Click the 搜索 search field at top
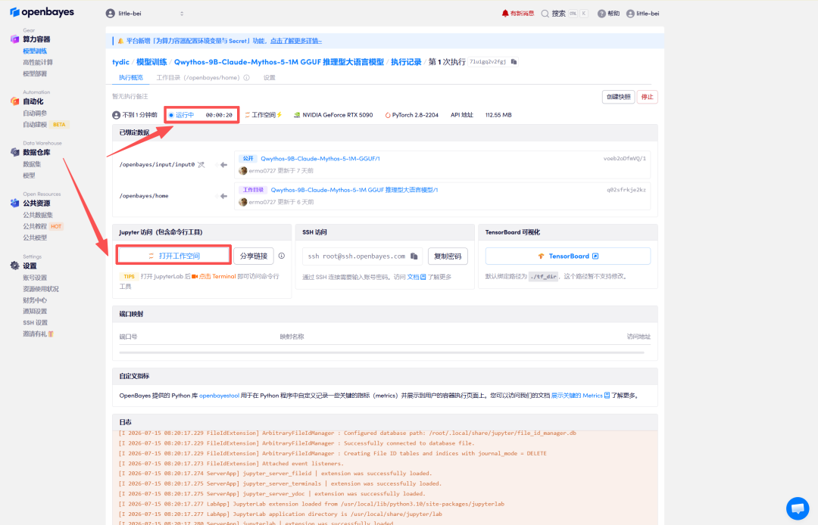The image size is (818, 525). [x=564, y=14]
